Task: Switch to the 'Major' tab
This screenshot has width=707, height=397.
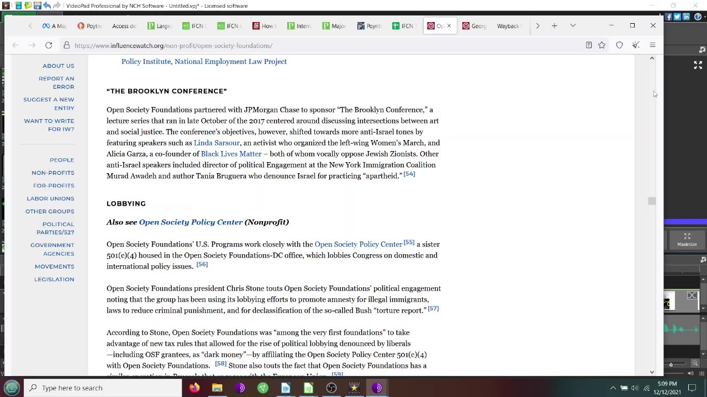Action: 334,26
